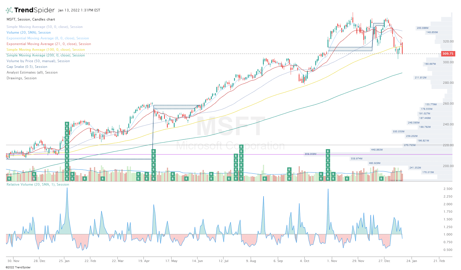Click the 2.500 relative volume axis label
Viewport: 461px width, 270px height.
click(448, 189)
